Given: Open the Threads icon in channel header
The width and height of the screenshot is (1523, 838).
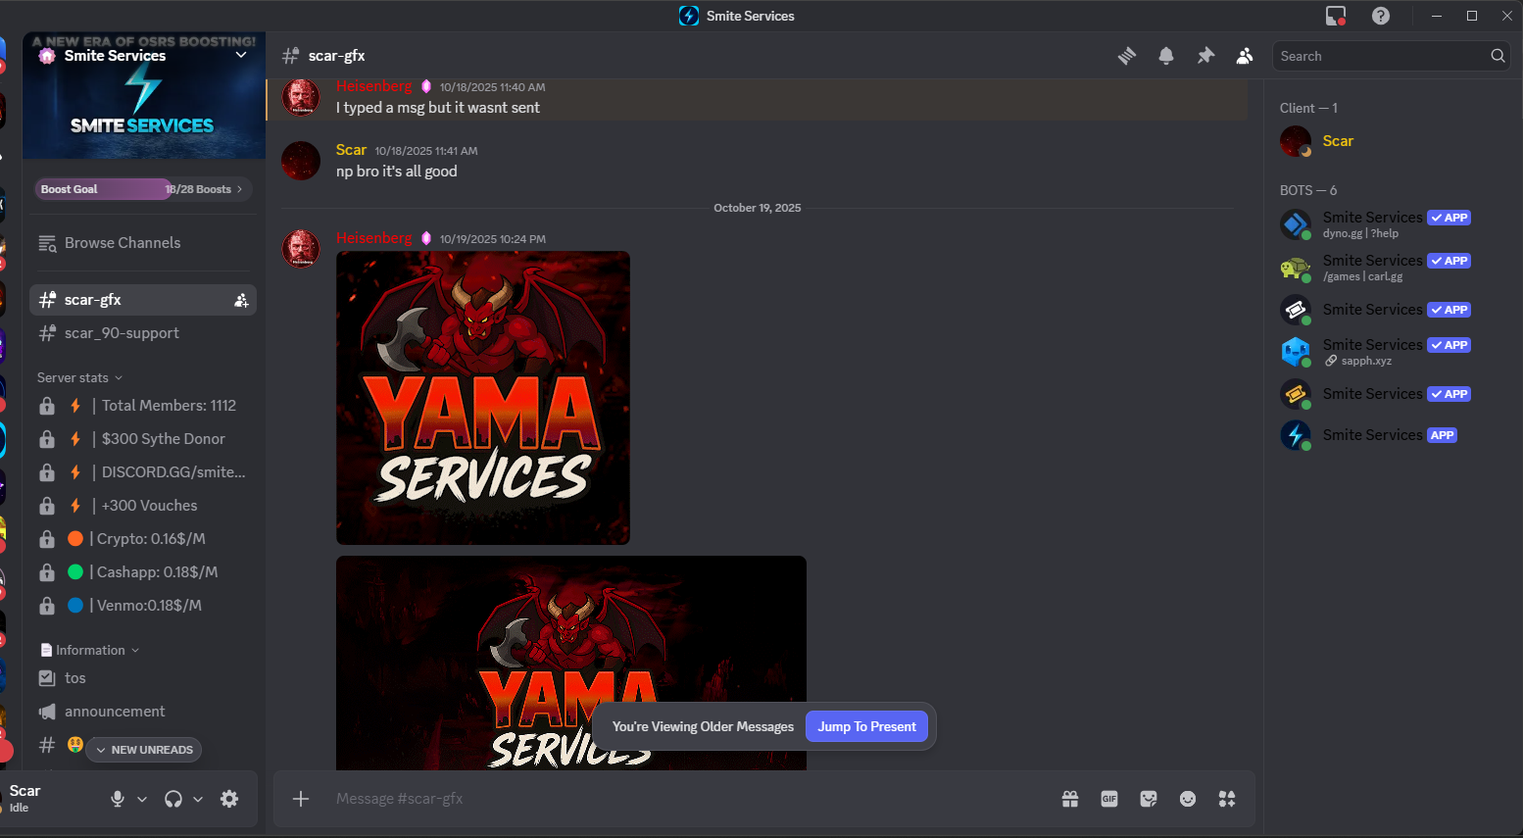Looking at the screenshot, I should tap(1127, 56).
